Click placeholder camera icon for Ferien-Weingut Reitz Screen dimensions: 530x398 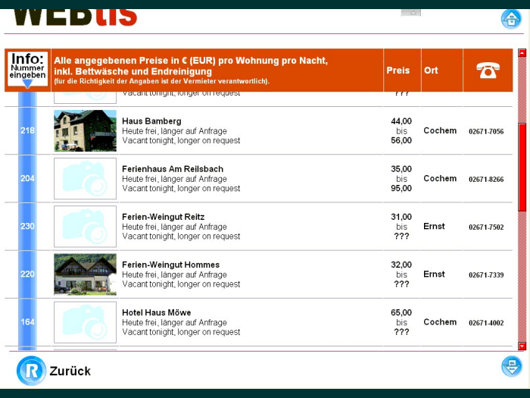pyautogui.click(x=85, y=226)
